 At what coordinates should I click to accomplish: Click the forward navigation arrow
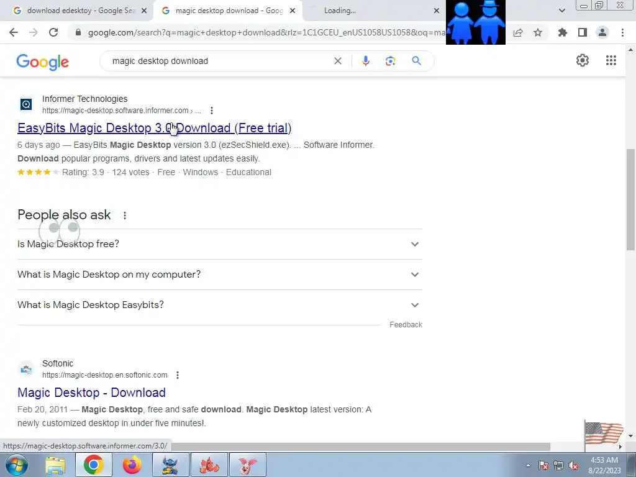coord(34,32)
